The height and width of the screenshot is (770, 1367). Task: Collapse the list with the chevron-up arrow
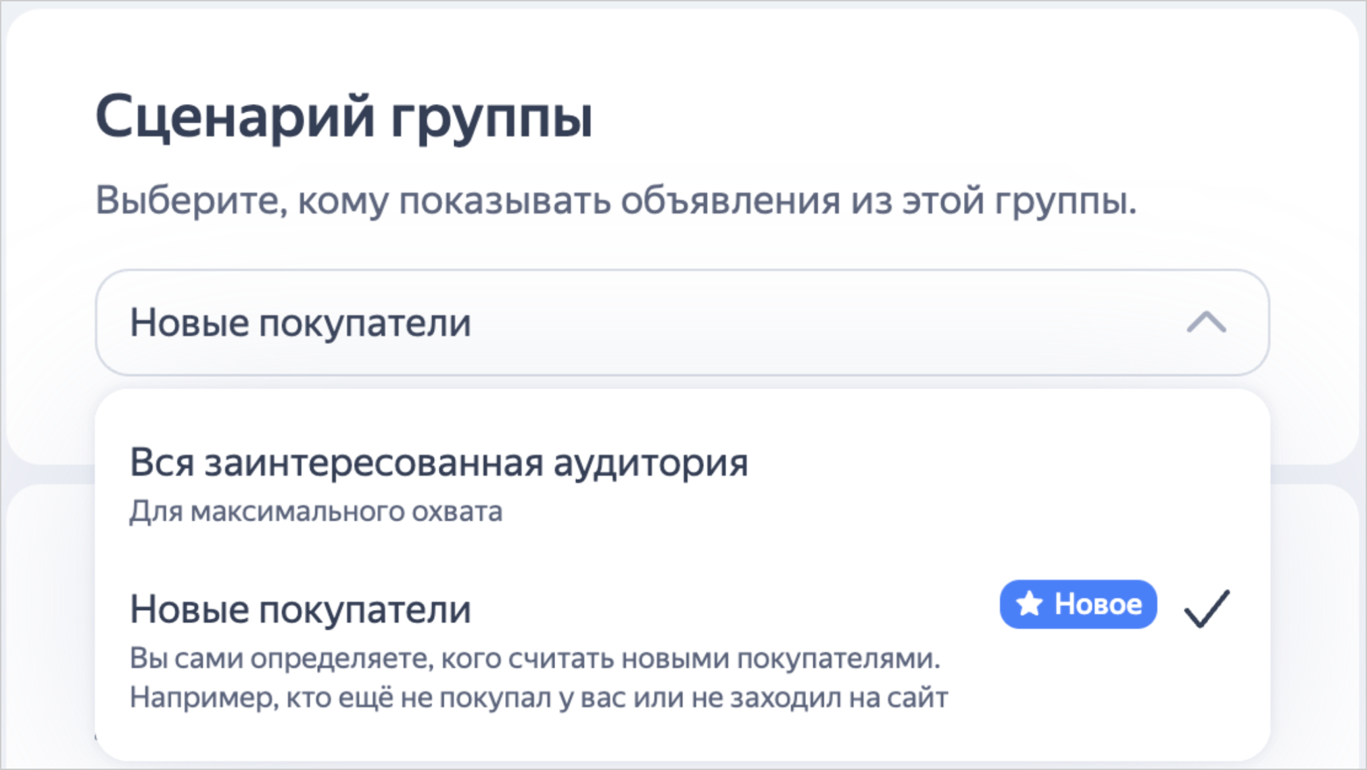pos(1206,323)
